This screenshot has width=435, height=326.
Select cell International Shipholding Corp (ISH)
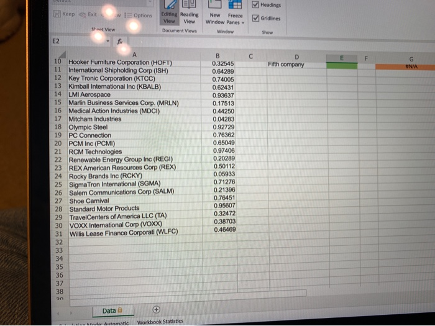pyautogui.click(x=134, y=71)
